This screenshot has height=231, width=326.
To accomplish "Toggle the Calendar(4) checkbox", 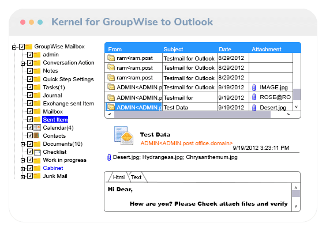I will [30, 127].
